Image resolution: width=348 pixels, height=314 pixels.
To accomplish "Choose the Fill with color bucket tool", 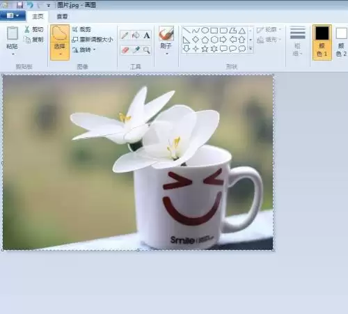I will pyautogui.click(x=136, y=36).
